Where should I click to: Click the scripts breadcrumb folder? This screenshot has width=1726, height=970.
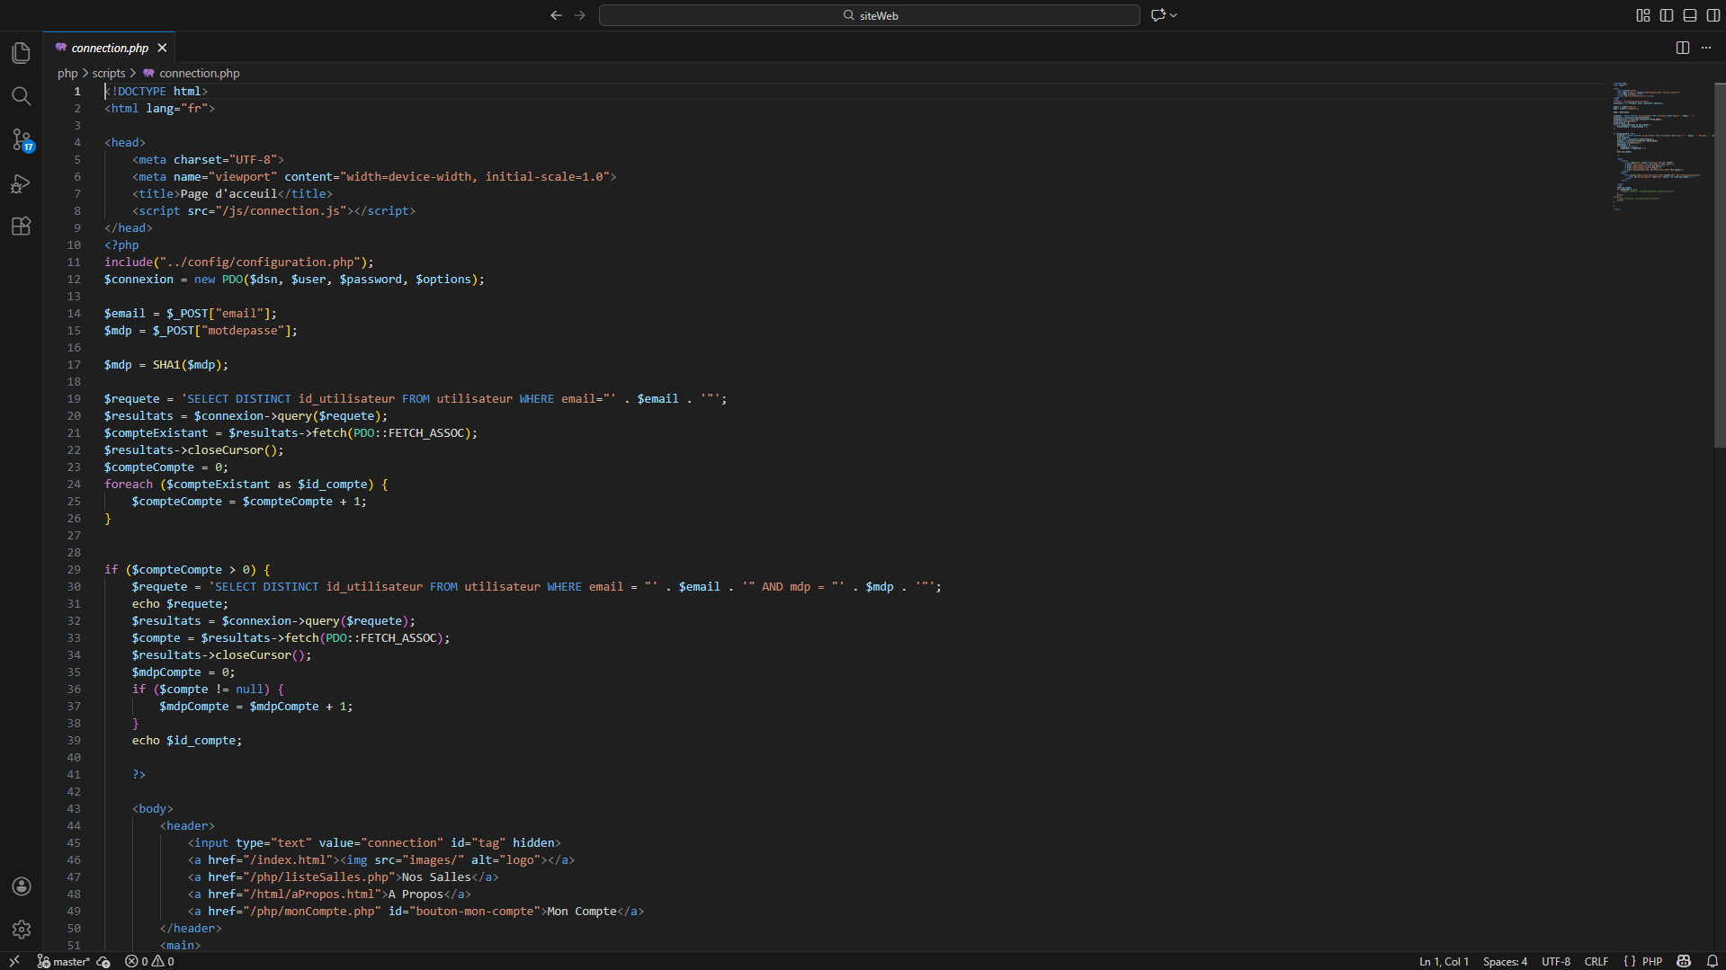coord(109,74)
